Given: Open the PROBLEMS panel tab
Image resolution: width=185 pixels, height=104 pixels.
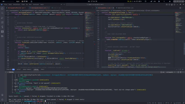Looking at the screenshot, I should [x=11, y=69].
